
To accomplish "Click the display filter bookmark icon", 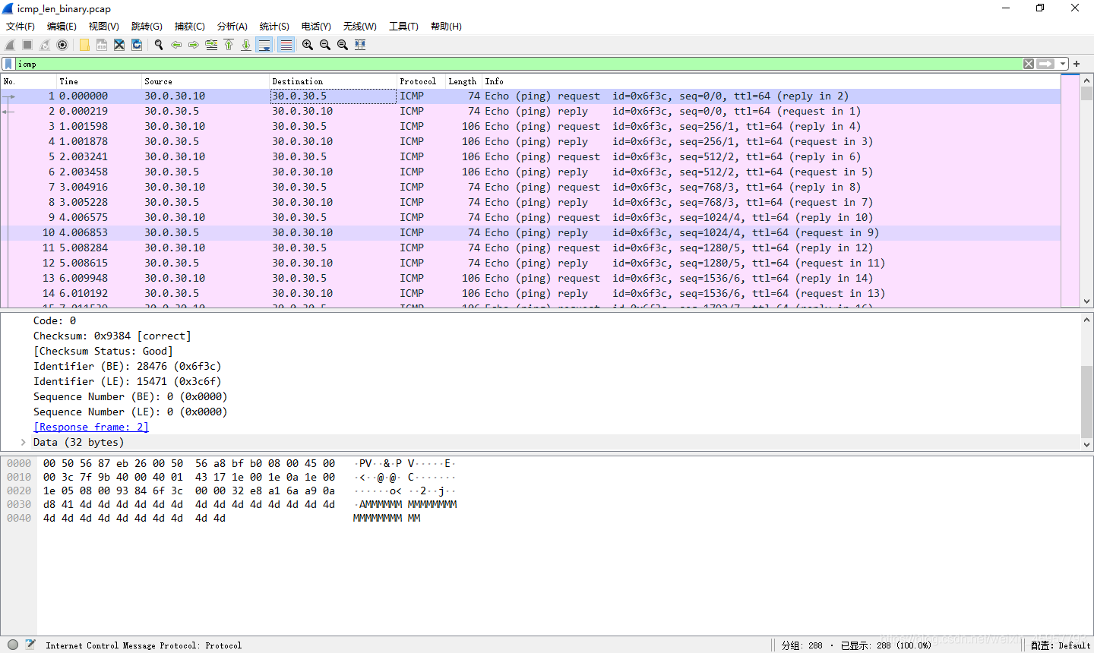I will click(8, 64).
